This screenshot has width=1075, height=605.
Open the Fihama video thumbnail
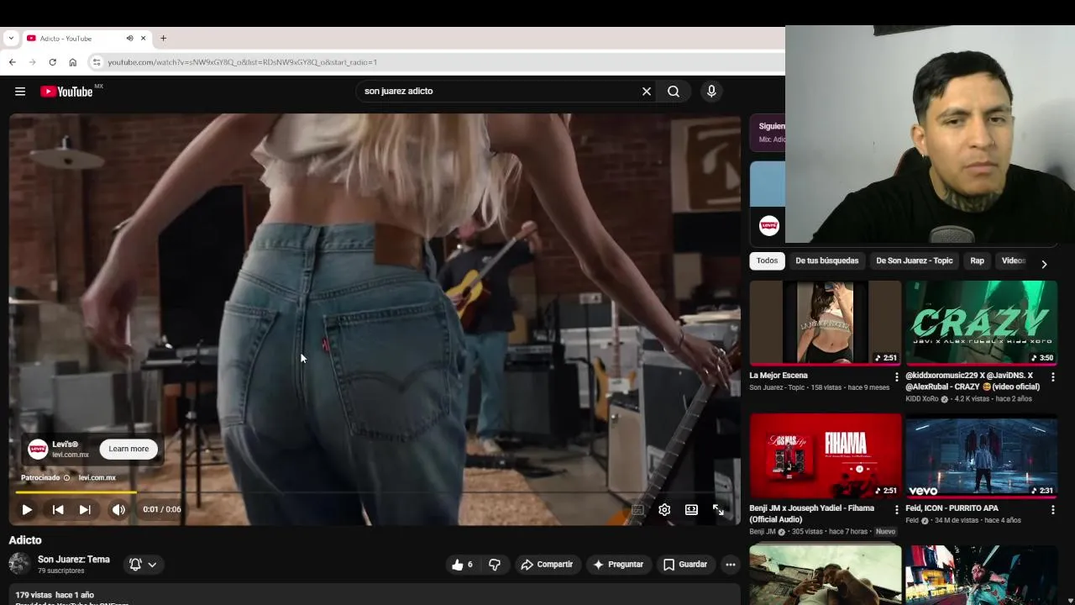click(826, 455)
